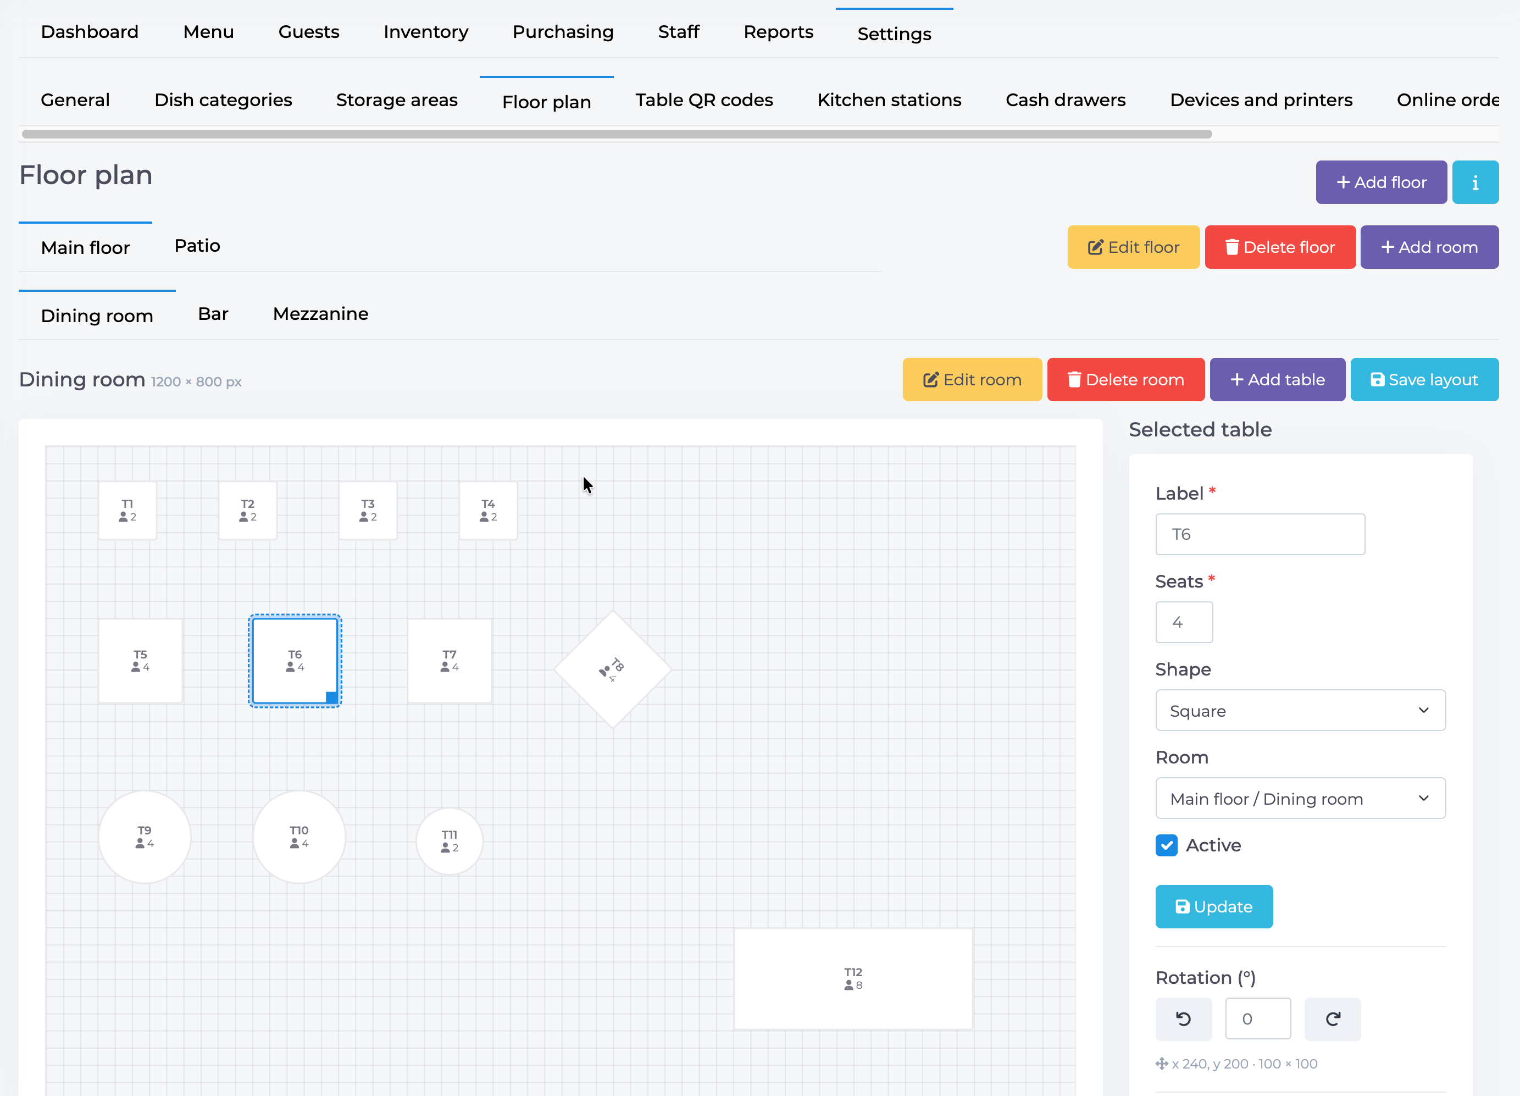Screen dimensions: 1520x1096
Task: Click Delete floor button
Action: click(x=1279, y=247)
